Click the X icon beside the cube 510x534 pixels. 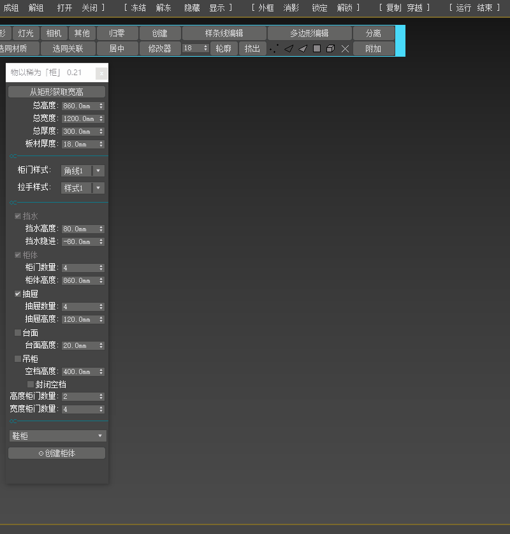tap(345, 48)
